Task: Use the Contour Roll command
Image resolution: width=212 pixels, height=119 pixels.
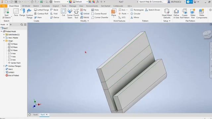Action: pos(41,14)
